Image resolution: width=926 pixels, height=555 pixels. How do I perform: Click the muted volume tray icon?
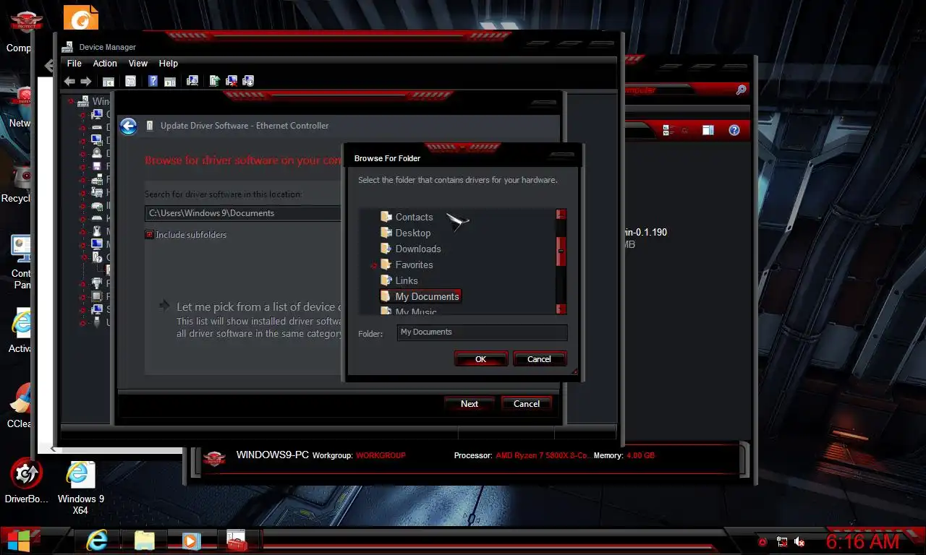click(800, 541)
